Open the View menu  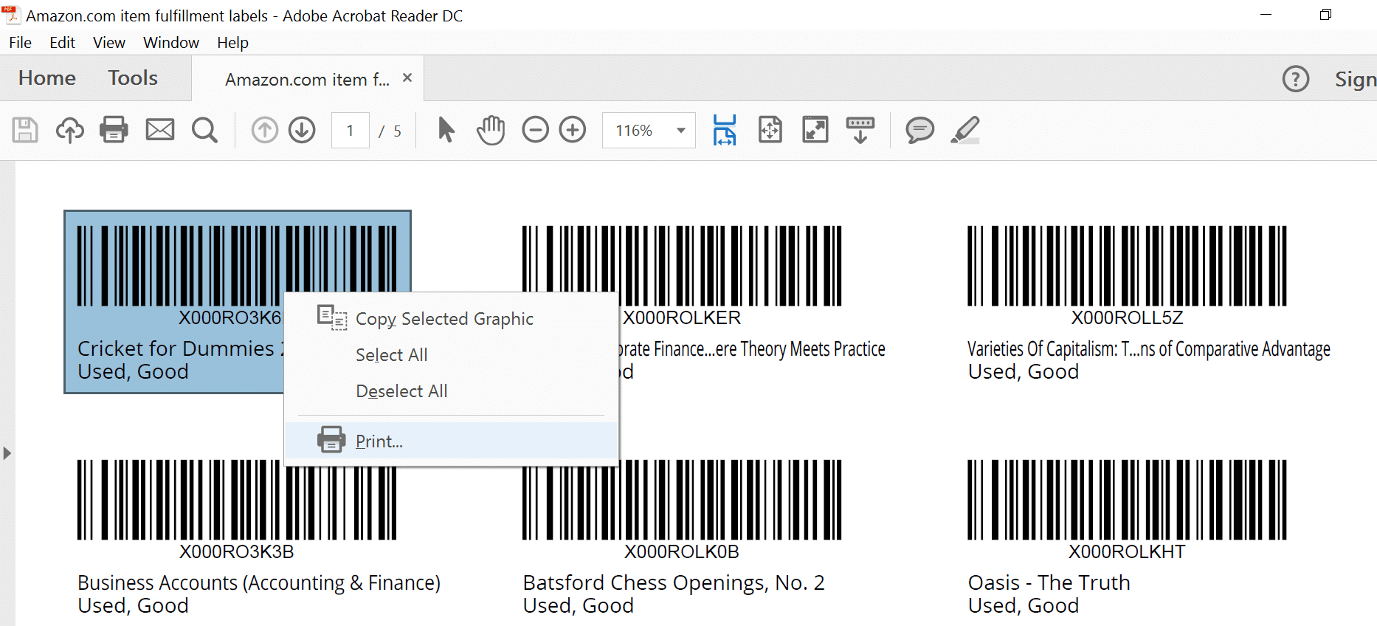click(108, 43)
